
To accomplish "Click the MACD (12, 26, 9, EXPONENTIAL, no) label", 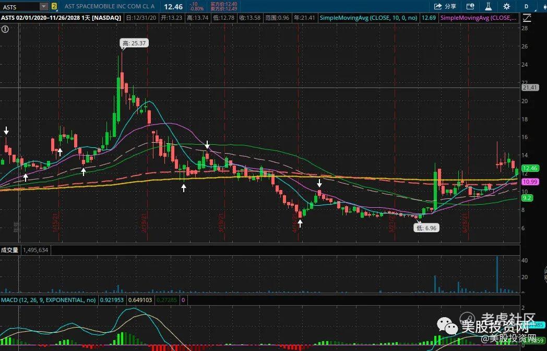I will tap(48, 300).
